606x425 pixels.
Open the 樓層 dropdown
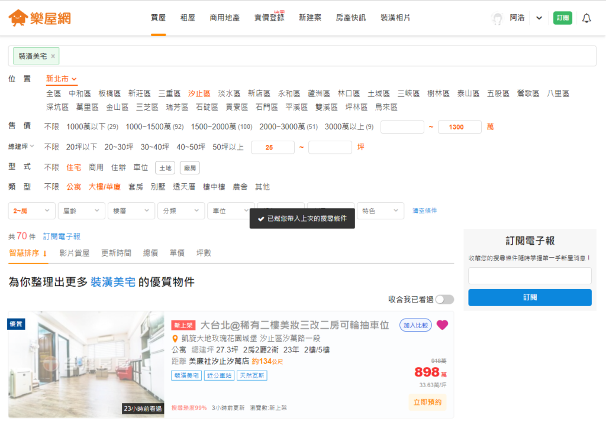(x=131, y=211)
